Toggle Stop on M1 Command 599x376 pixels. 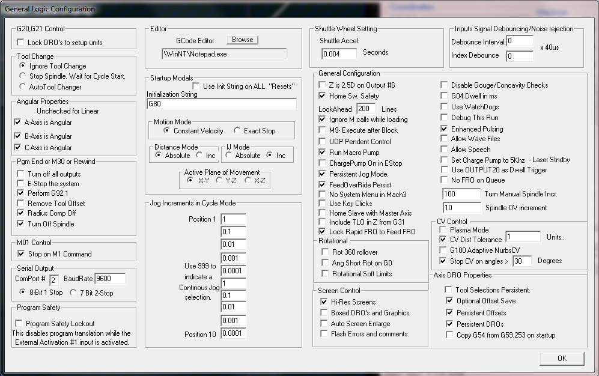click(x=21, y=254)
